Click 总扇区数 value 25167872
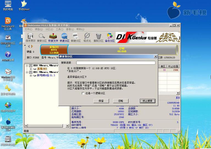This screenshot has width=211, height=149. click(x=119, y=114)
